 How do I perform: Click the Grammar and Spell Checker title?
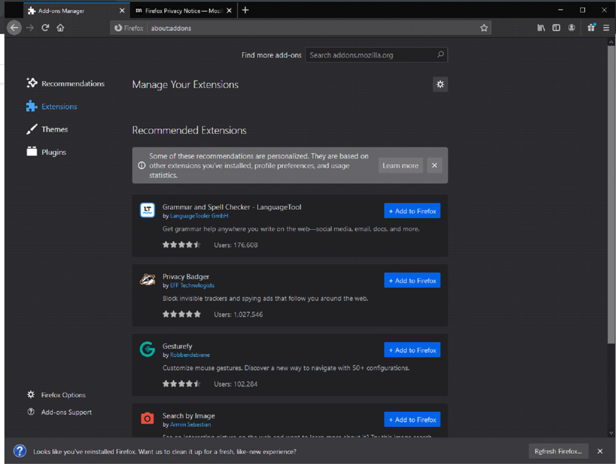232,207
